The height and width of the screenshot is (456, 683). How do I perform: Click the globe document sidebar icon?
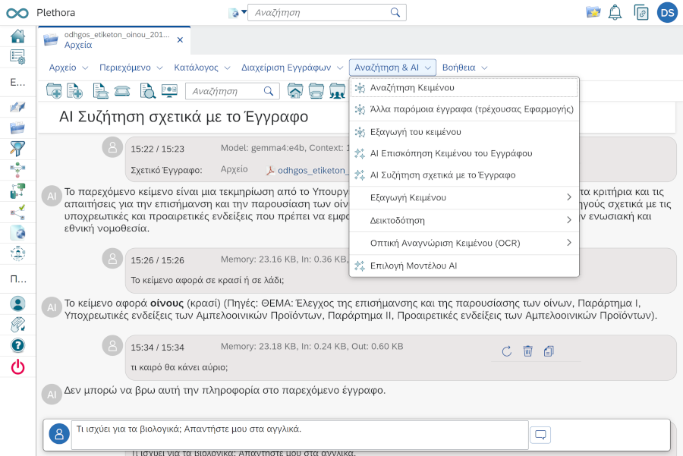17,233
